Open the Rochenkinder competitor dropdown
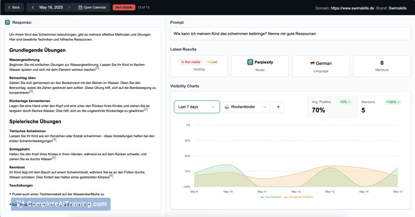Image resolution: width=415 pixels, height=217 pixels. pos(245,107)
